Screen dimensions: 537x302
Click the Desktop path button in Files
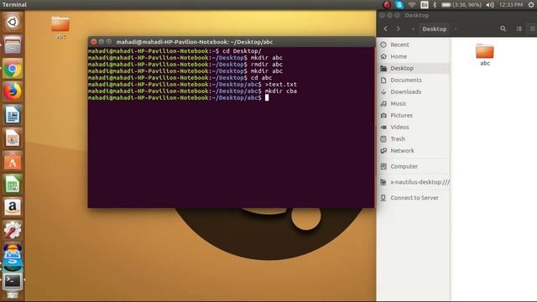pyautogui.click(x=435, y=29)
